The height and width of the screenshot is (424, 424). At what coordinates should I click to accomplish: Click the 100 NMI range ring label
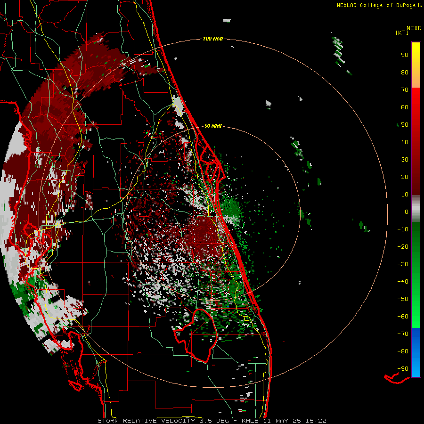tap(213, 39)
